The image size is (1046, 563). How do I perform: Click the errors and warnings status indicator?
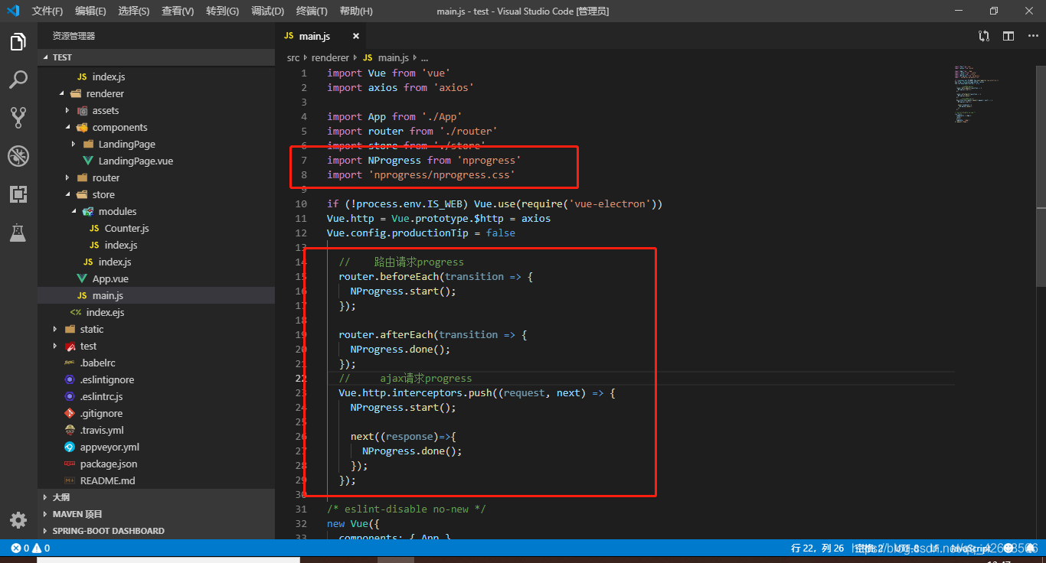31,548
